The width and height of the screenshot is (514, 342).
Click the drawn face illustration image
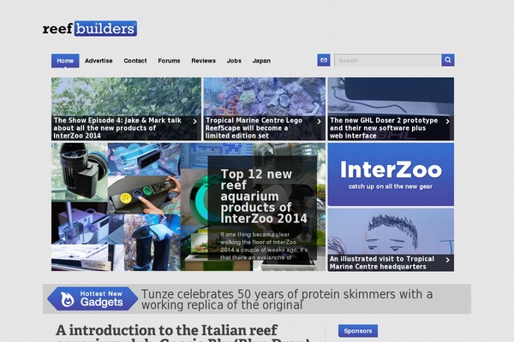(x=391, y=232)
